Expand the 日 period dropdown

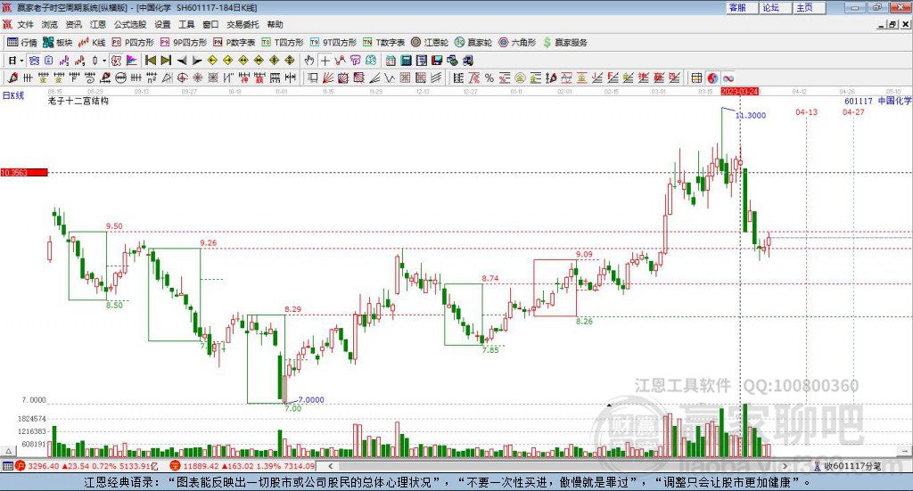[x=21, y=61]
